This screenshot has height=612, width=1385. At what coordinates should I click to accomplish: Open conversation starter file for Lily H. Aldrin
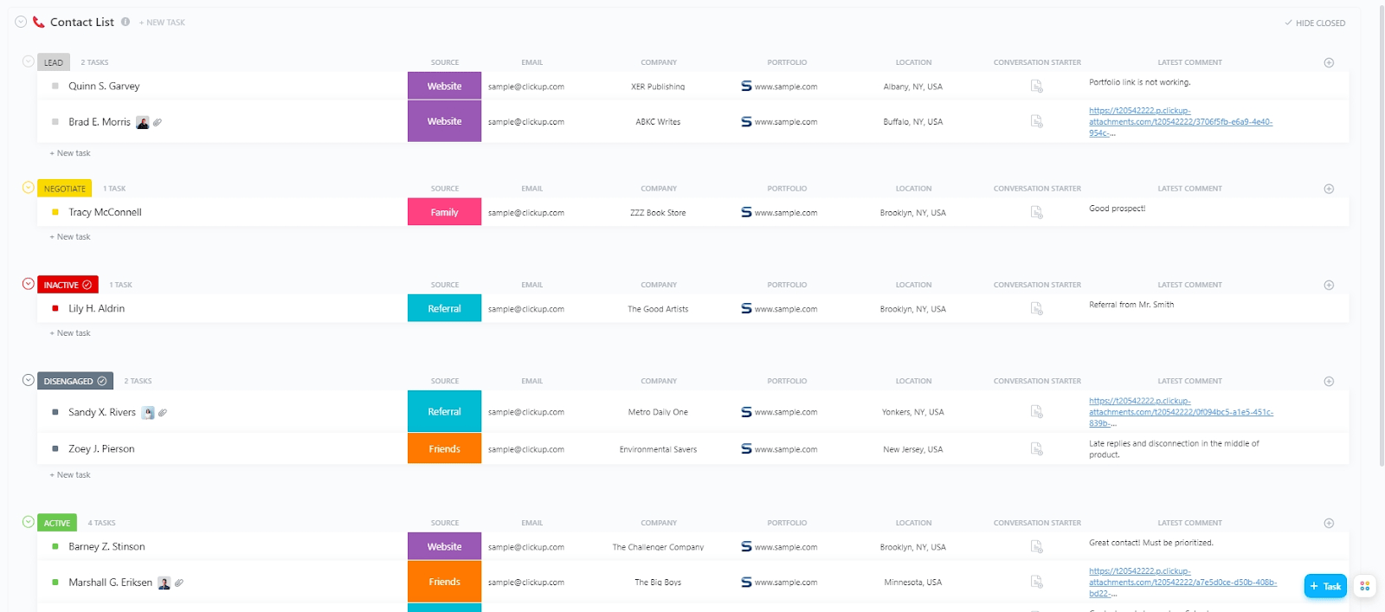point(1036,308)
